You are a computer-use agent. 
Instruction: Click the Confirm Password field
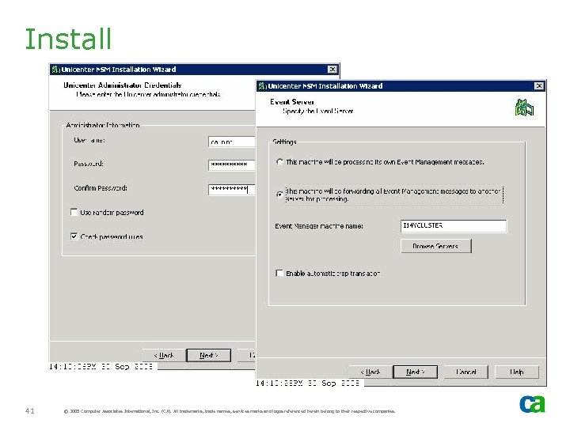[x=232, y=189]
